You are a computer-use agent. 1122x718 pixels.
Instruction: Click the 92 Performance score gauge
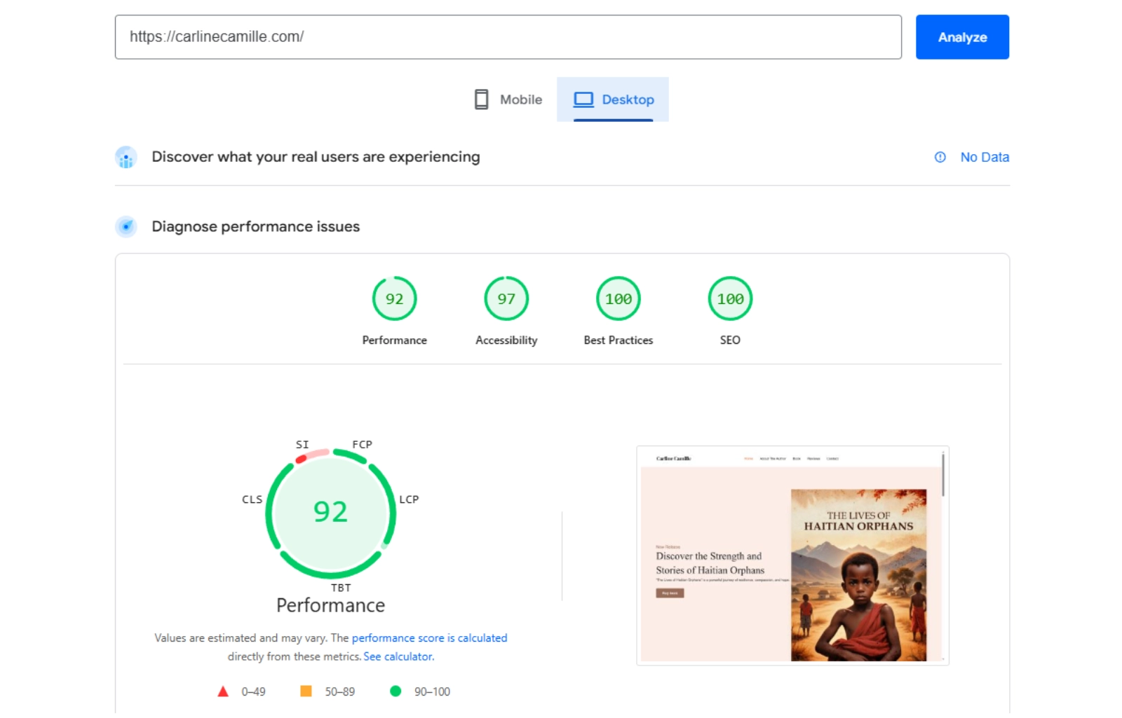[394, 298]
